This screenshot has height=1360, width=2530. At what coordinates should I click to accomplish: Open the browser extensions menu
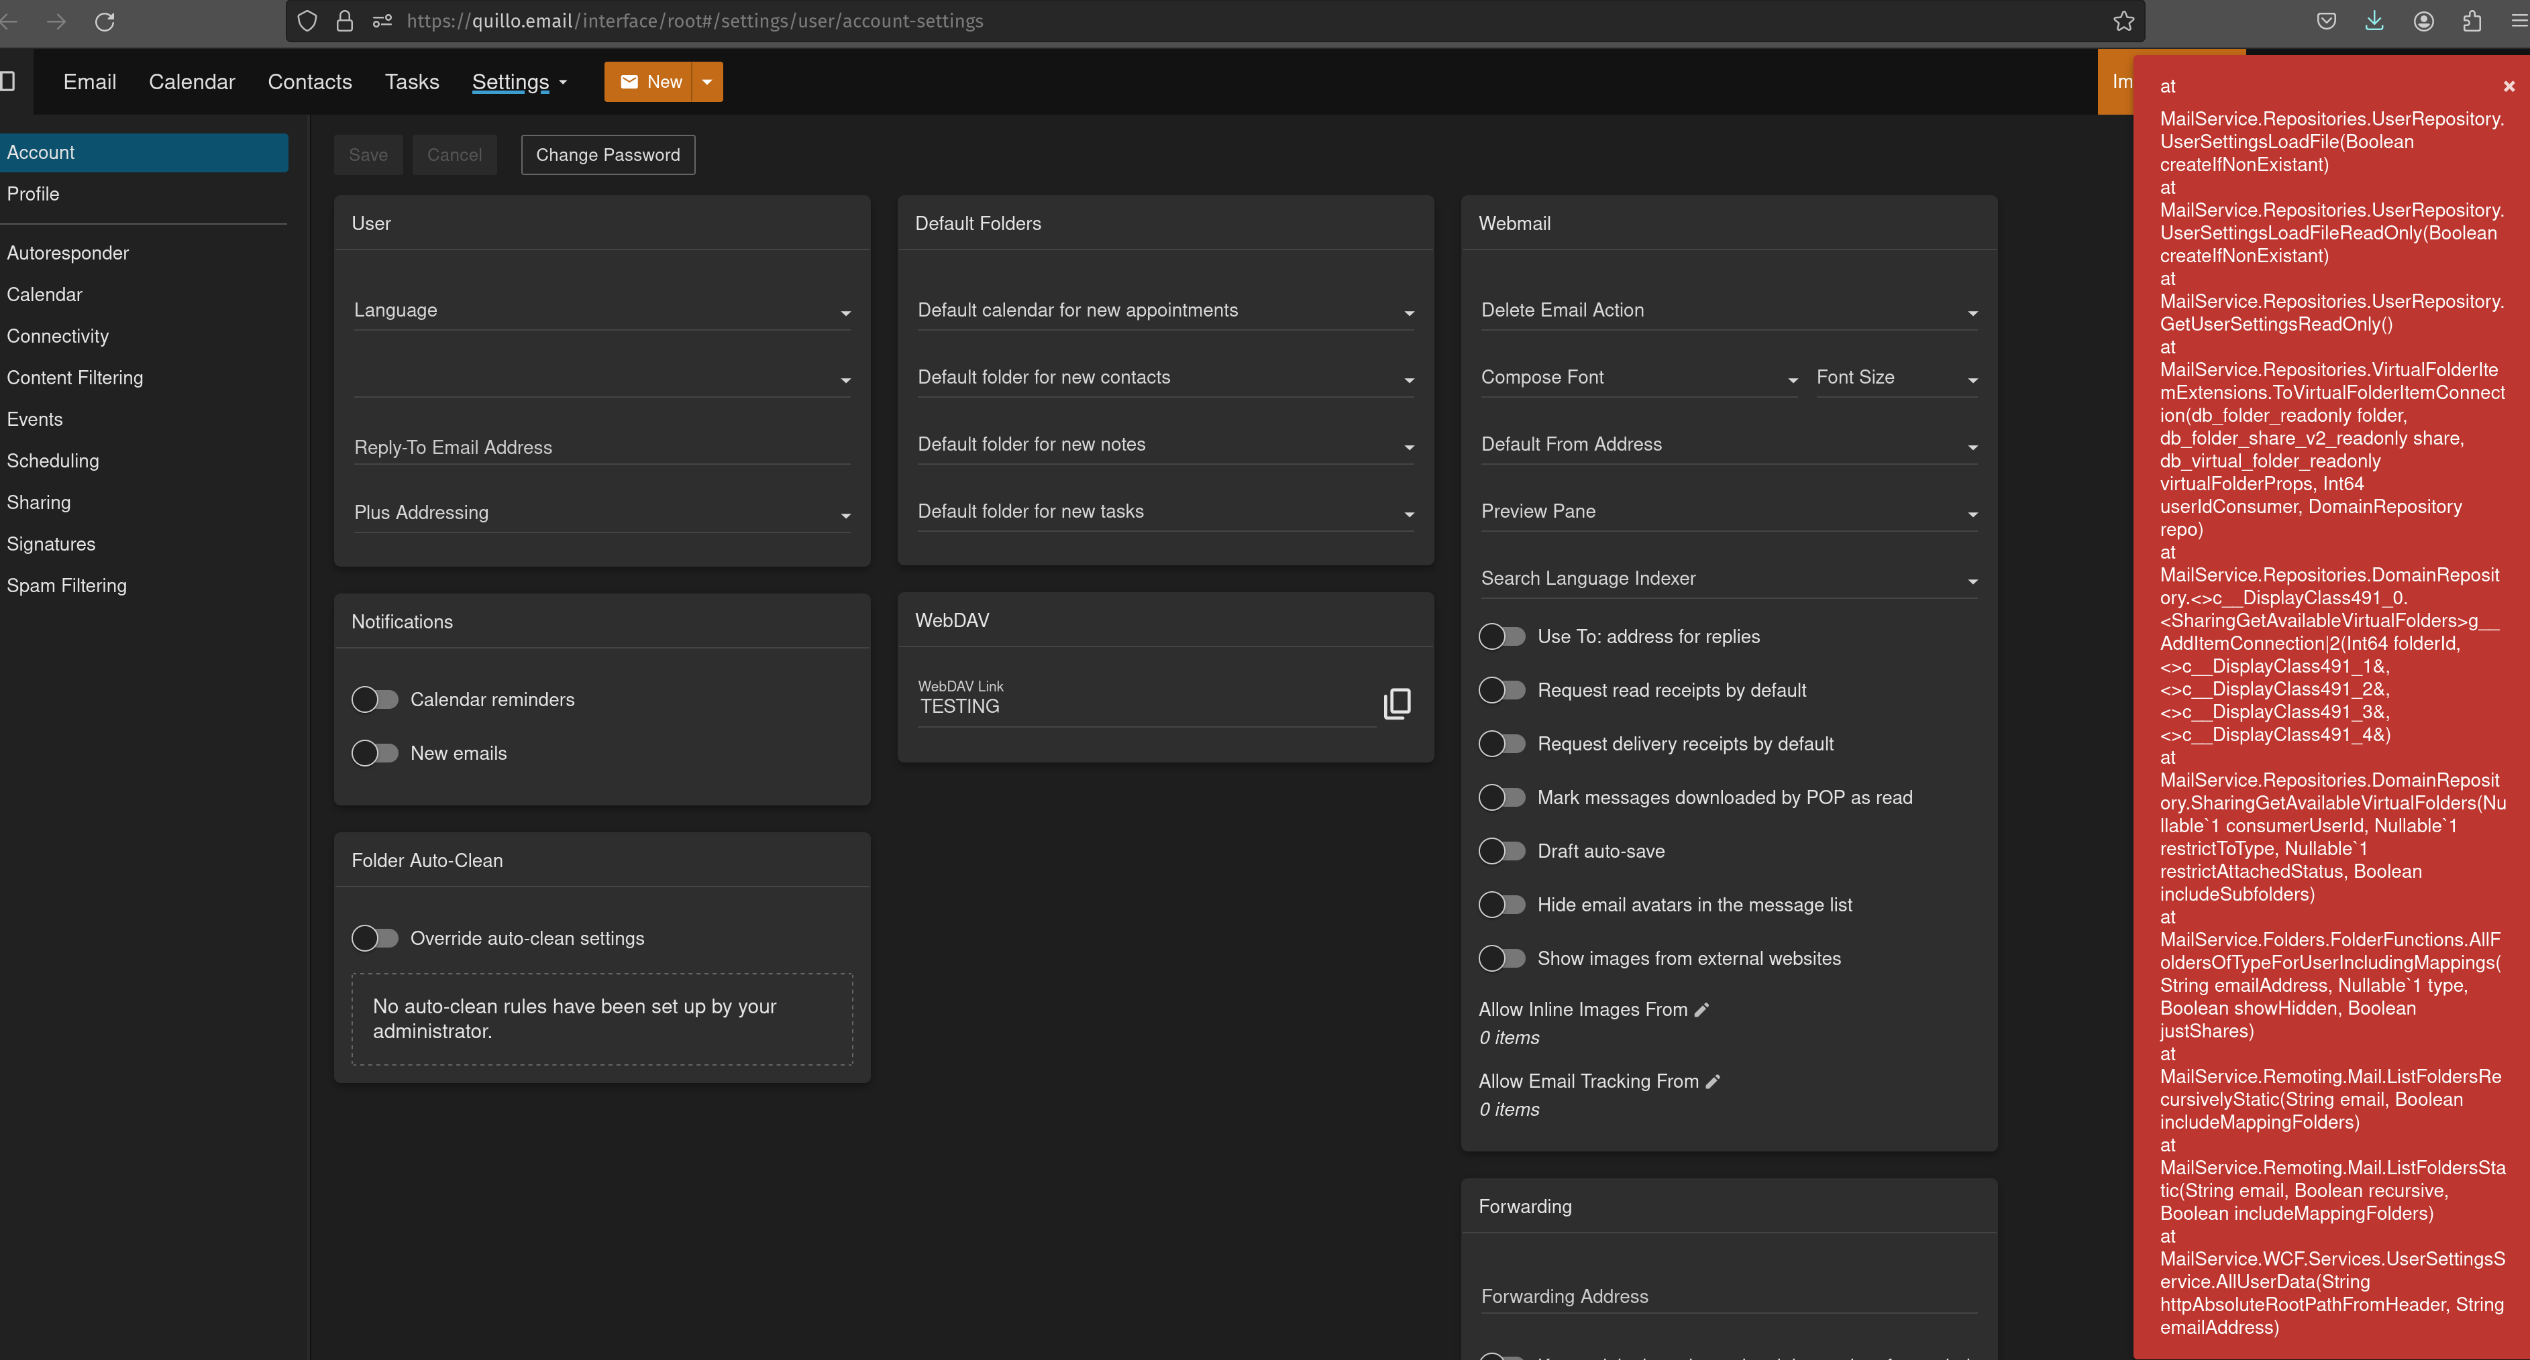(2472, 21)
